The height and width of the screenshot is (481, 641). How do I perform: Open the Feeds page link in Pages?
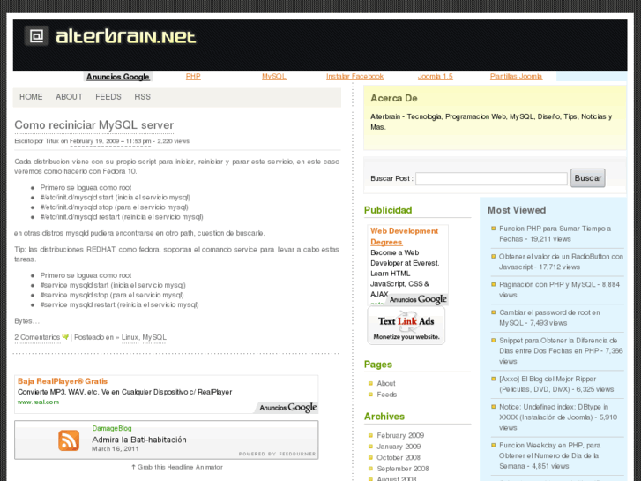pyautogui.click(x=387, y=395)
